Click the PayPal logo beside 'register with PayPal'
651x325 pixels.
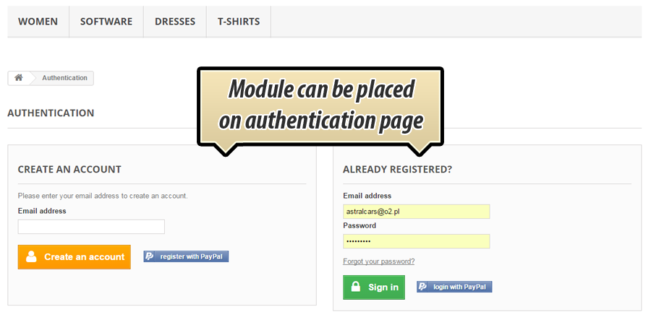point(150,256)
